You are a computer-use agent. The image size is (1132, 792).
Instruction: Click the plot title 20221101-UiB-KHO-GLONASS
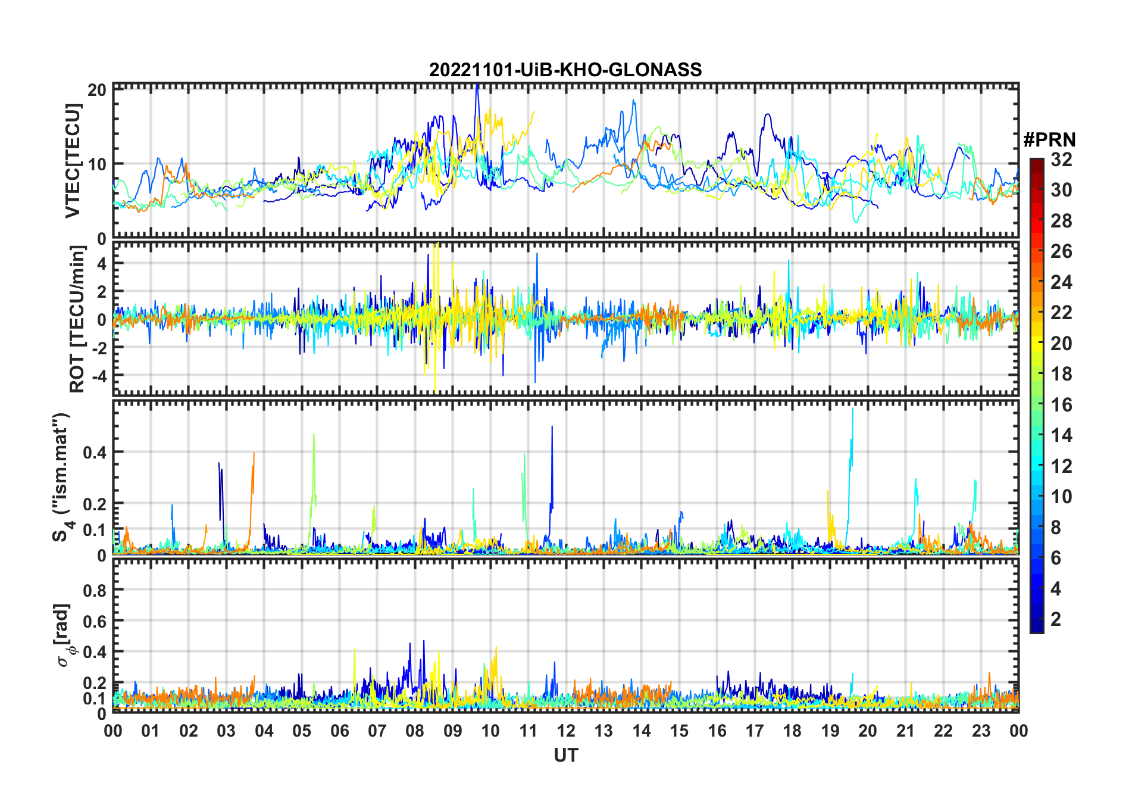click(565, 70)
